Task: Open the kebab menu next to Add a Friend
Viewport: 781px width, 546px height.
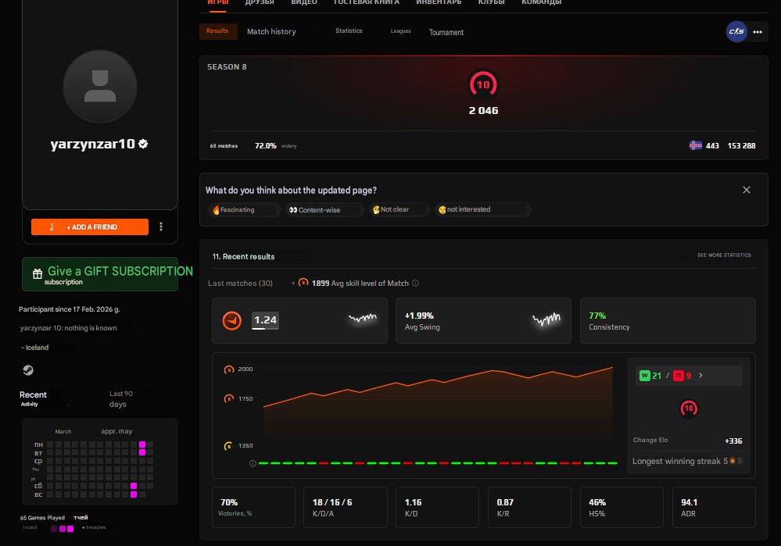Action: 161,227
